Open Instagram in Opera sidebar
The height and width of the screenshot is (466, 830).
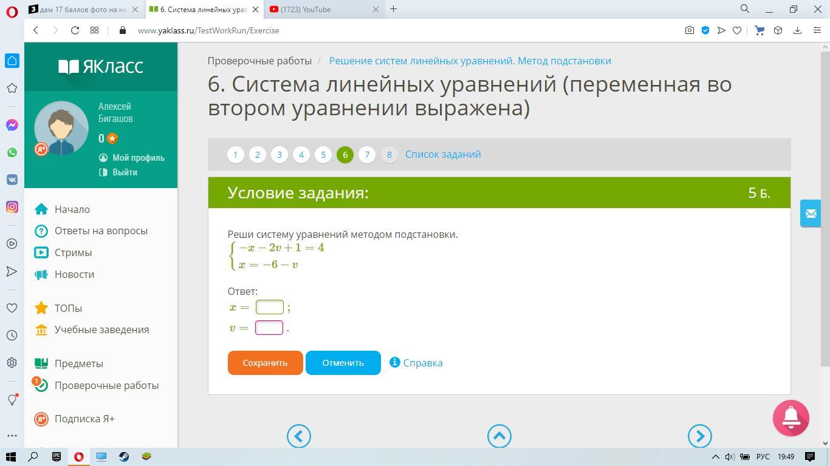coord(12,207)
